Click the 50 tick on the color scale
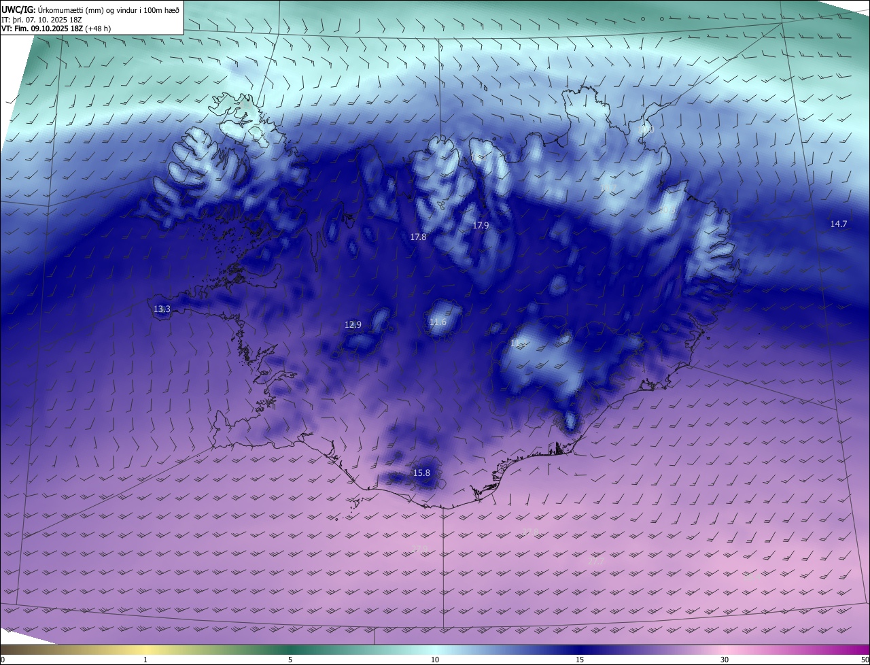This screenshot has width=870, height=665. pos(865,660)
